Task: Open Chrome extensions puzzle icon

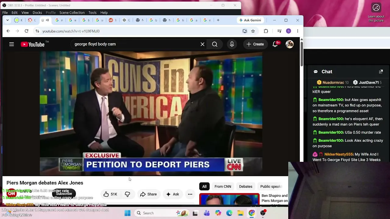Action: click(266, 31)
